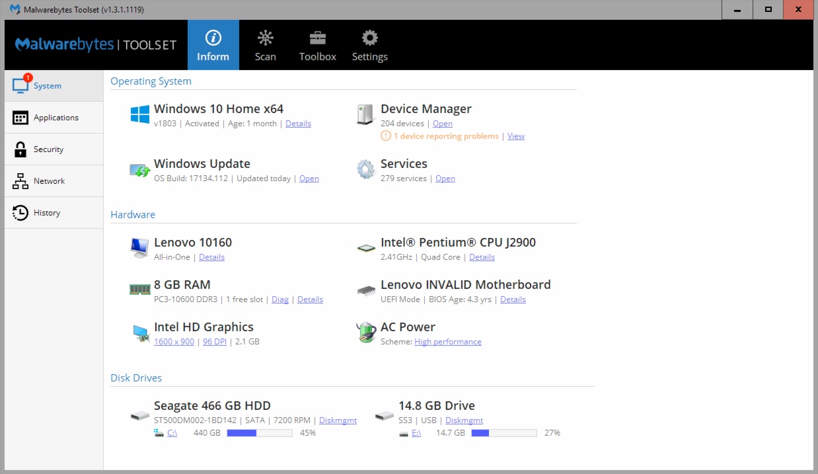Open the Toolbox tab
The width and height of the screenshot is (818, 474).
tap(318, 45)
